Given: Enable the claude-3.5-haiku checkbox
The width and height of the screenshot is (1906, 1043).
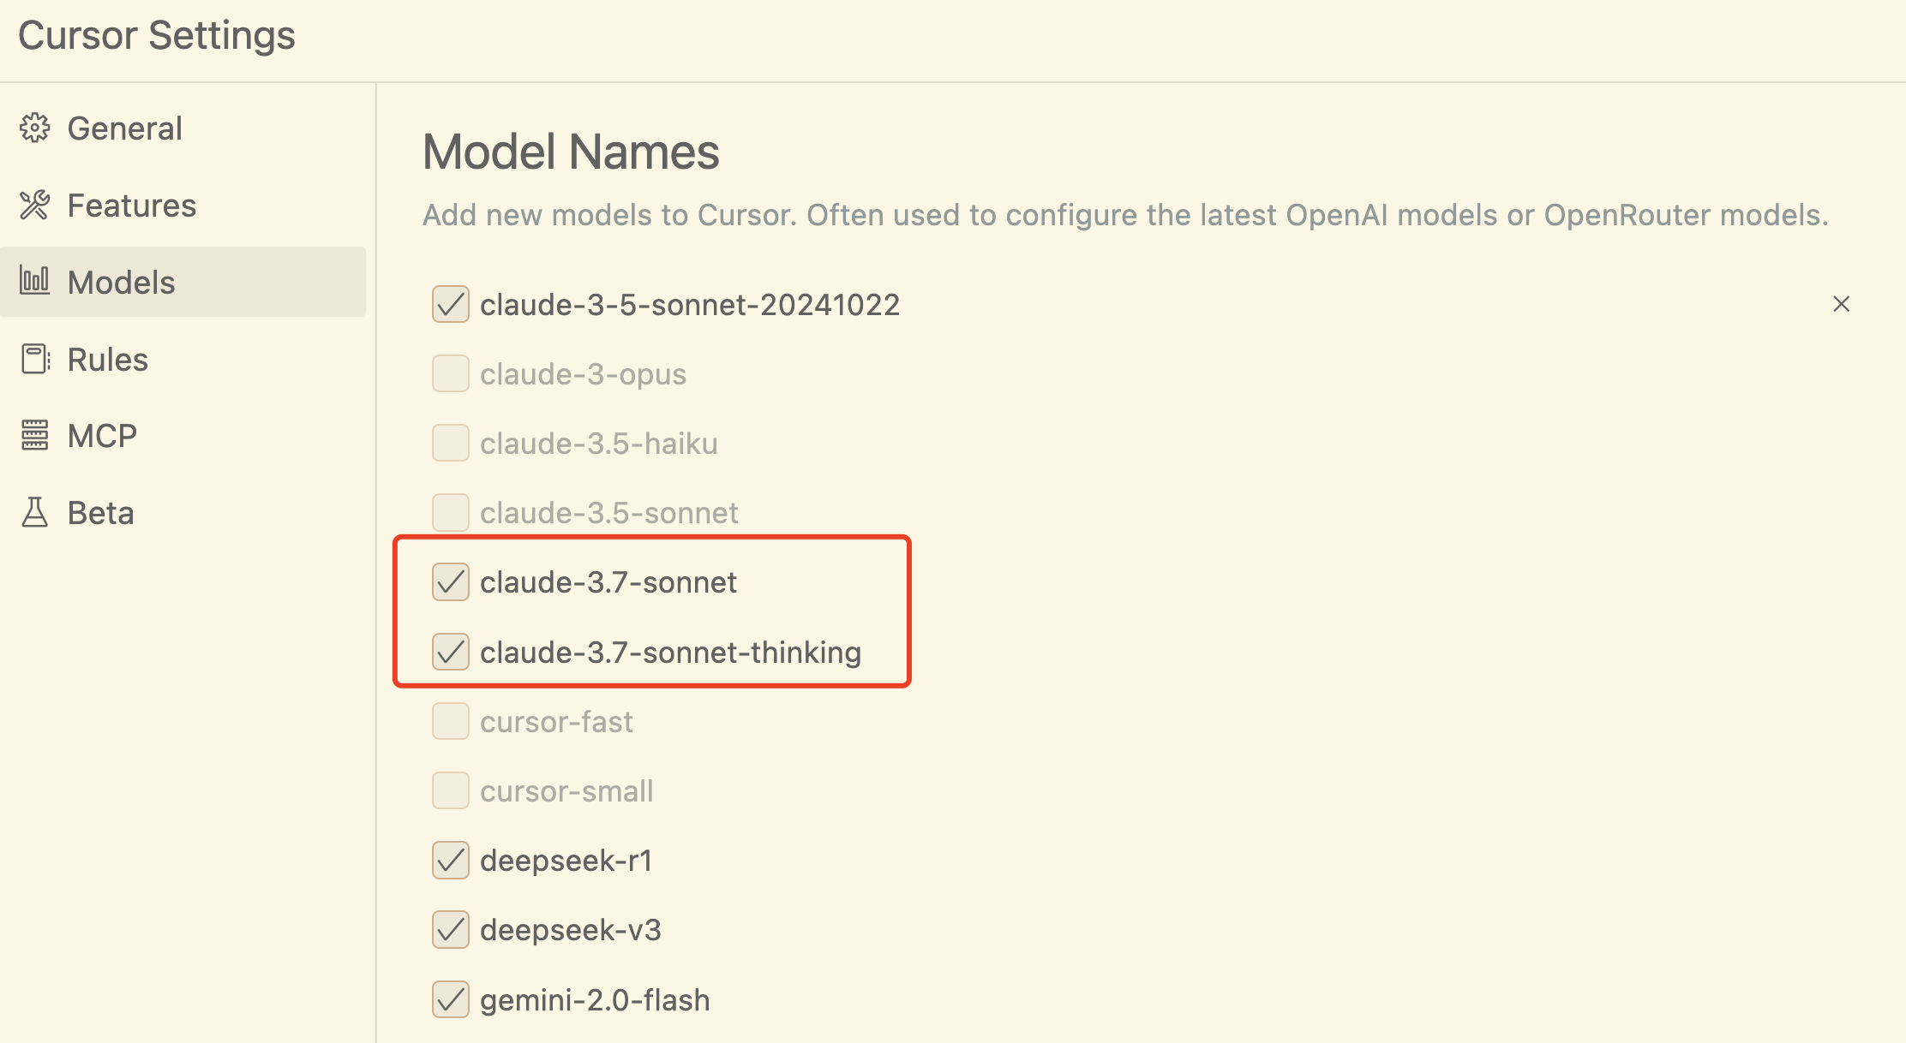Looking at the screenshot, I should point(451,443).
